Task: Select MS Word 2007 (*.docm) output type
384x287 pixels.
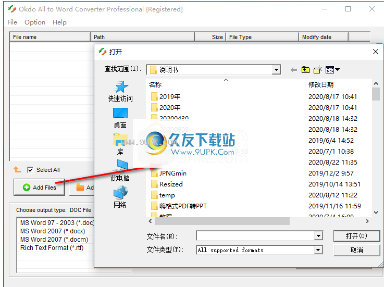Action: point(54,239)
